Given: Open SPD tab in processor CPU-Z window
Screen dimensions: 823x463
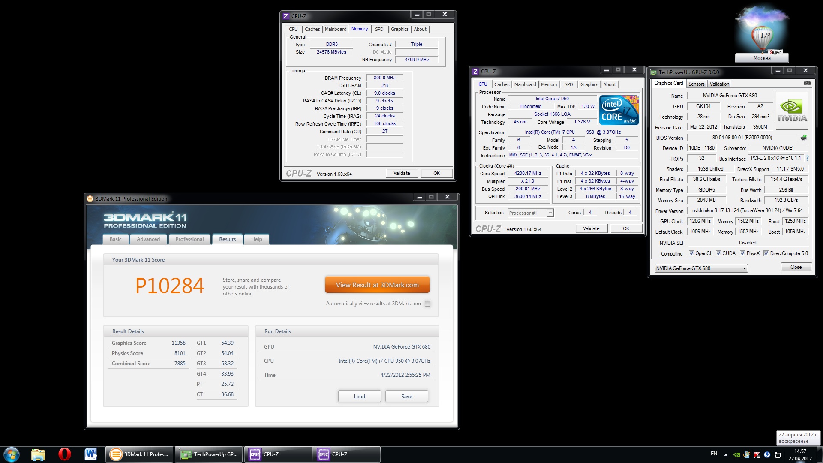Looking at the screenshot, I should click(x=569, y=84).
